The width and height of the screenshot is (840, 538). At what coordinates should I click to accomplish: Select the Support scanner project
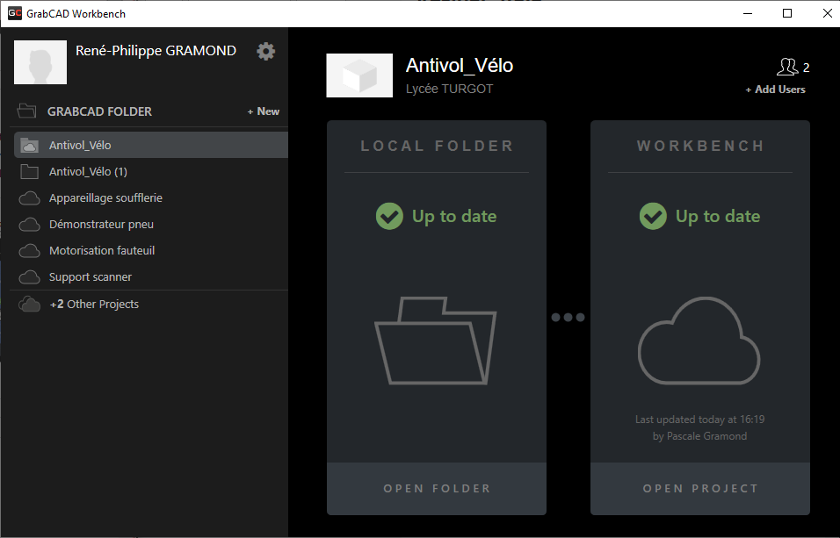(x=151, y=276)
